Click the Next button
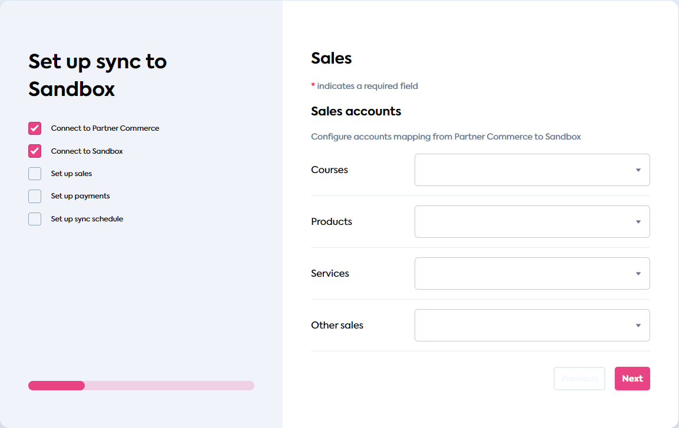The width and height of the screenshot is (679, 428). pos(632,378)
